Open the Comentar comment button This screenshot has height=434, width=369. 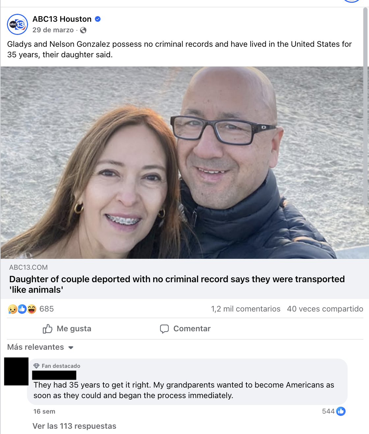pyautogui.click(x=185, y=329)
